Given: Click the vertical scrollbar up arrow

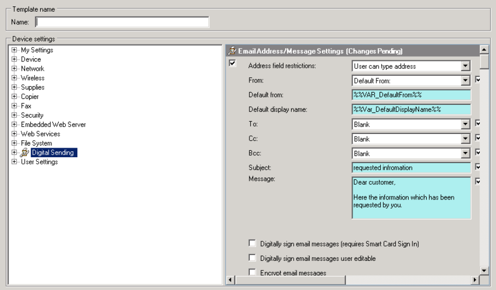Looking at the screenshot, I should tap(484, 49).
